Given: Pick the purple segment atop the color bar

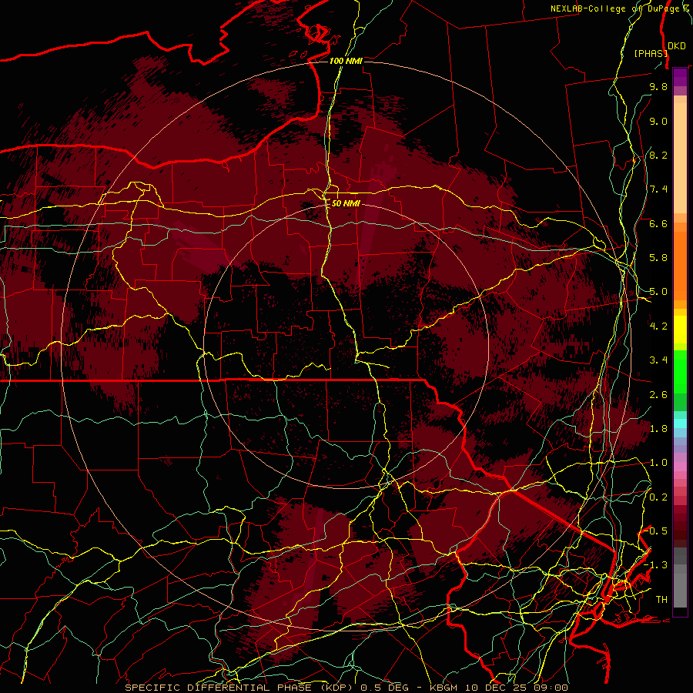Looking at the screenshot, I should [x=680, y=77].
